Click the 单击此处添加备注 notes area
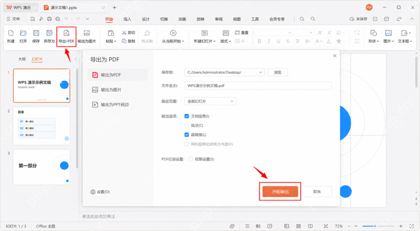 click(x=98, y=216)
